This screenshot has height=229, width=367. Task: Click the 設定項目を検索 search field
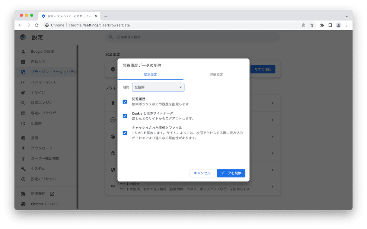(x=193, y=37)
